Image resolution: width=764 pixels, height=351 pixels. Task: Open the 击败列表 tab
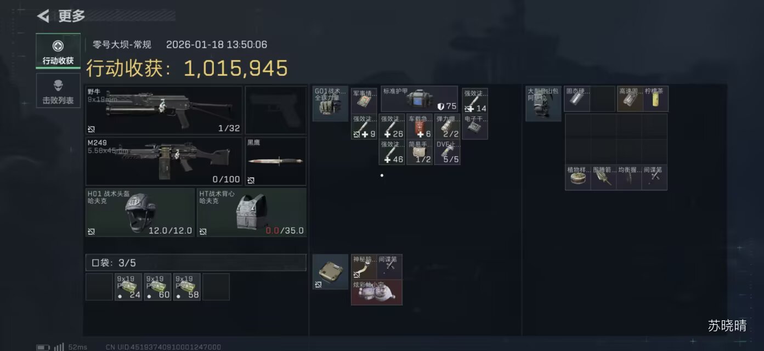tap(58, 90)
